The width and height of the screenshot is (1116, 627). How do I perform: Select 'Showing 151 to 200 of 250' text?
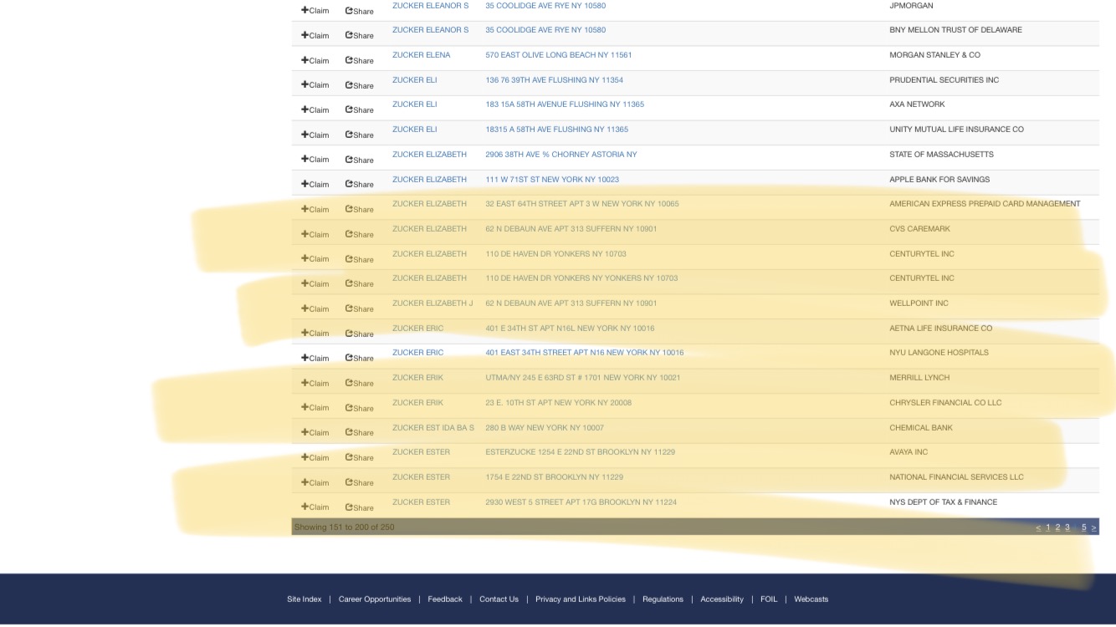[344, 528]
